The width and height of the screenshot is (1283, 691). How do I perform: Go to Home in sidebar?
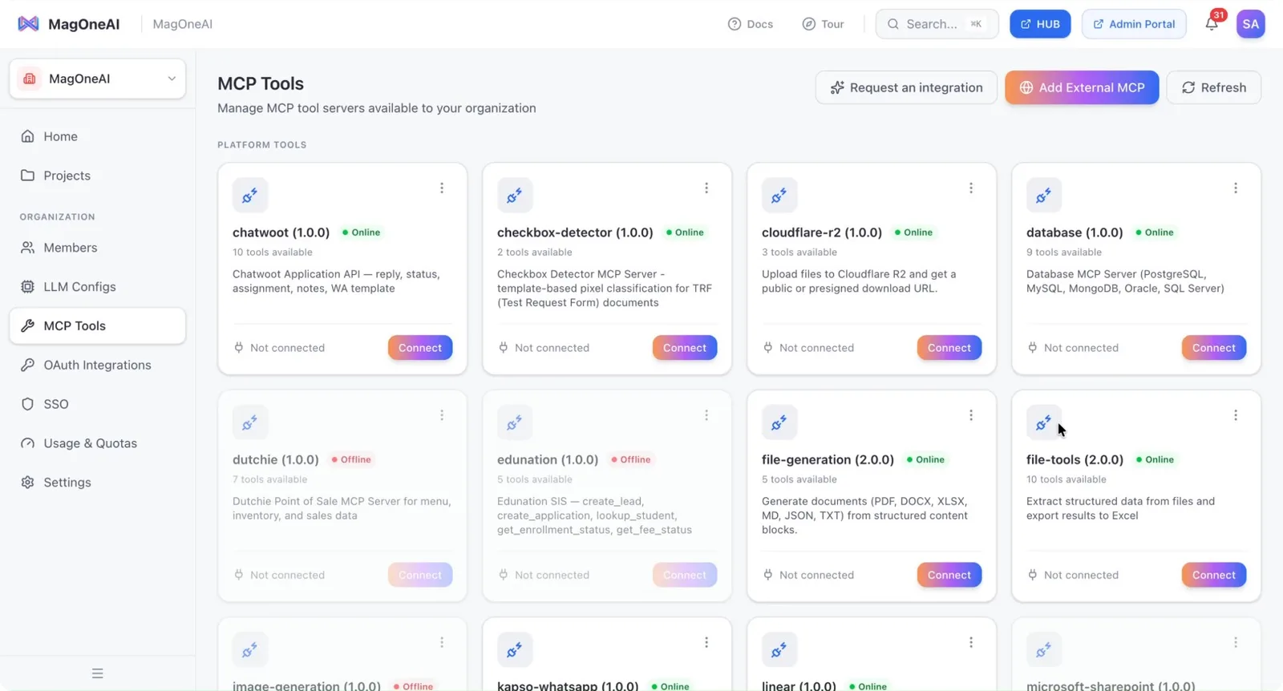pyautogui.click(x=98, y=136)
